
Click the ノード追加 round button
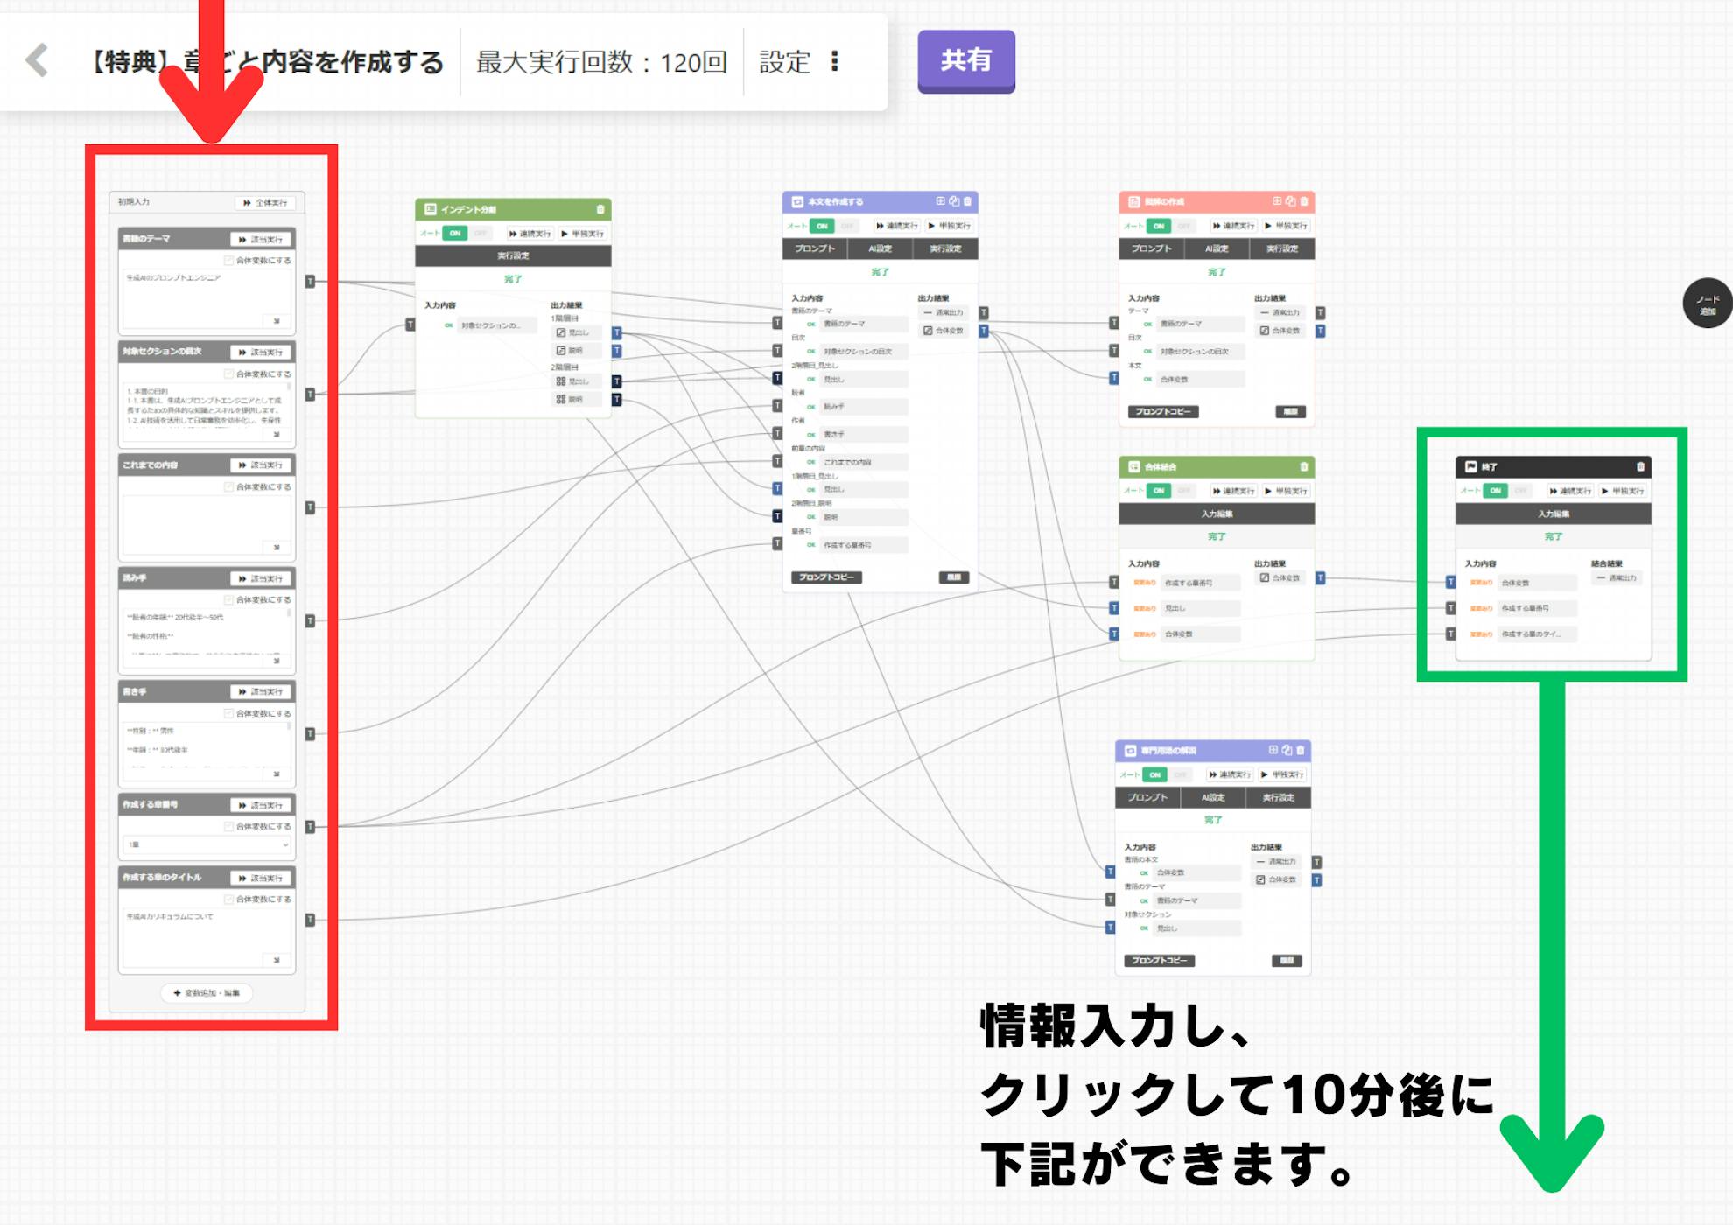pyautogui.click(x=1707, y=304)
